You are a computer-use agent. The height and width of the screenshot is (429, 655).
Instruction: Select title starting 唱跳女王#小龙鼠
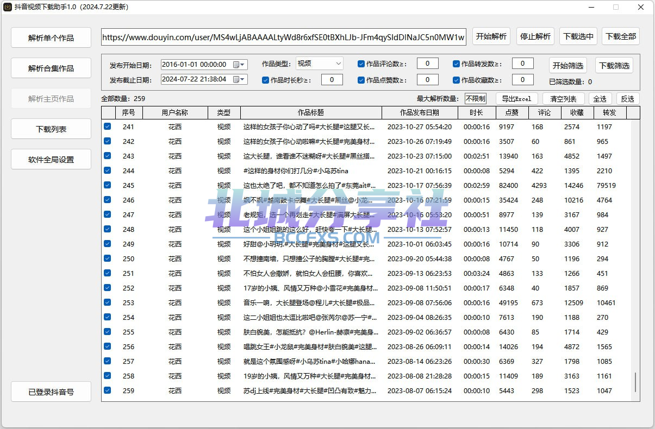pos(309,346)
